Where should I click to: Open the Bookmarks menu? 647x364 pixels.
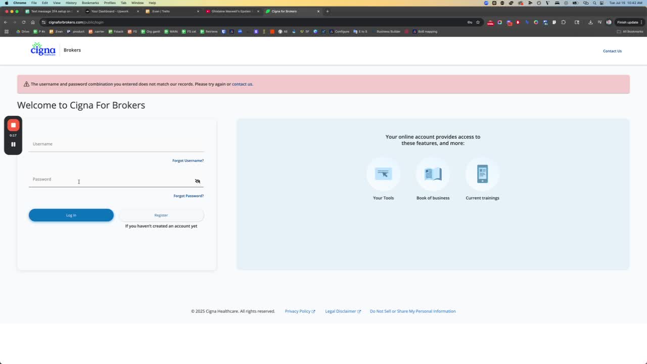90,3
